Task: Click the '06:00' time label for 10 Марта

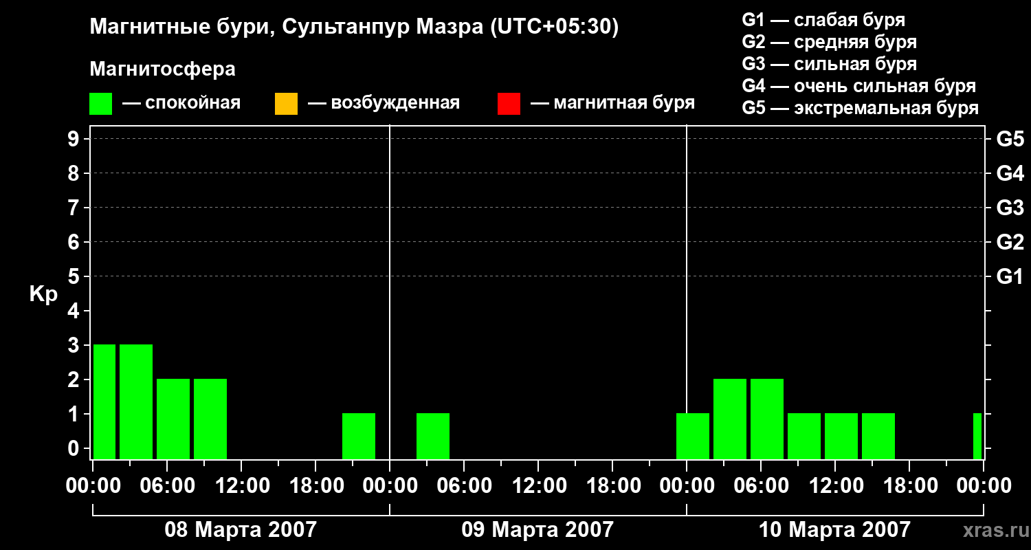Action: pyautogui.click(x=761, y=486)
